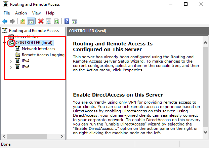Collapse the CONTROLLER (local) tree node
This screenshot has width=209, height=148.
tap(4, 43)
